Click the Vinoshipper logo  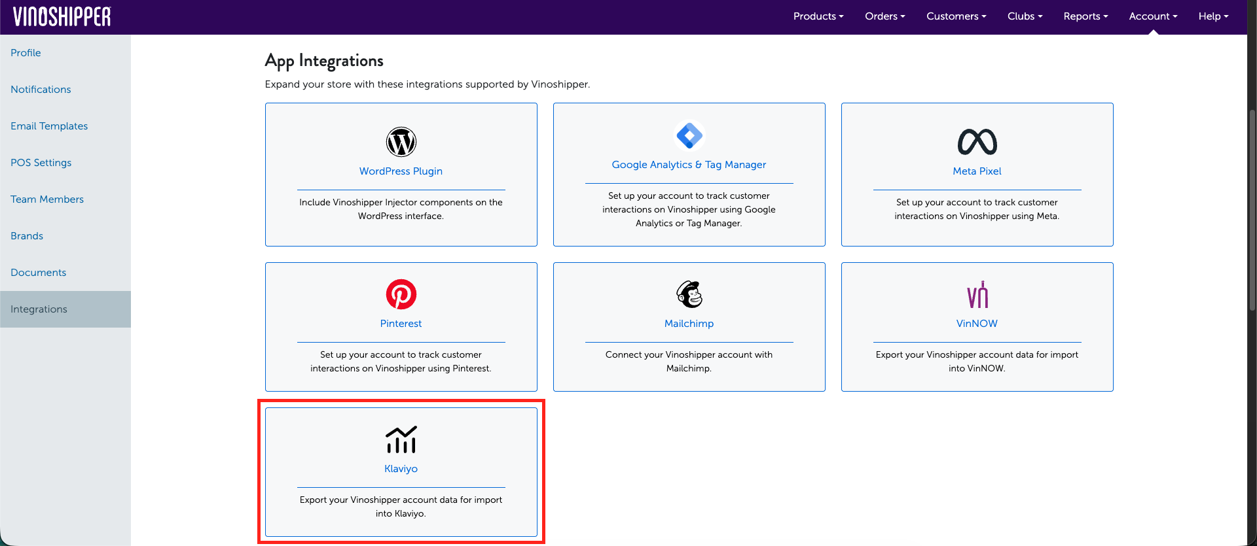point(62,16)
